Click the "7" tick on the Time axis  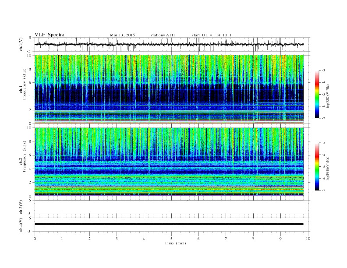coord(226,239)
